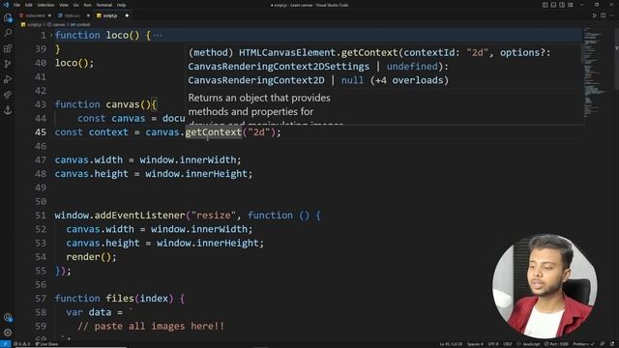Open the Manage gear icon
The height and width of the screenshot is (348, 619).
point(8,333)
